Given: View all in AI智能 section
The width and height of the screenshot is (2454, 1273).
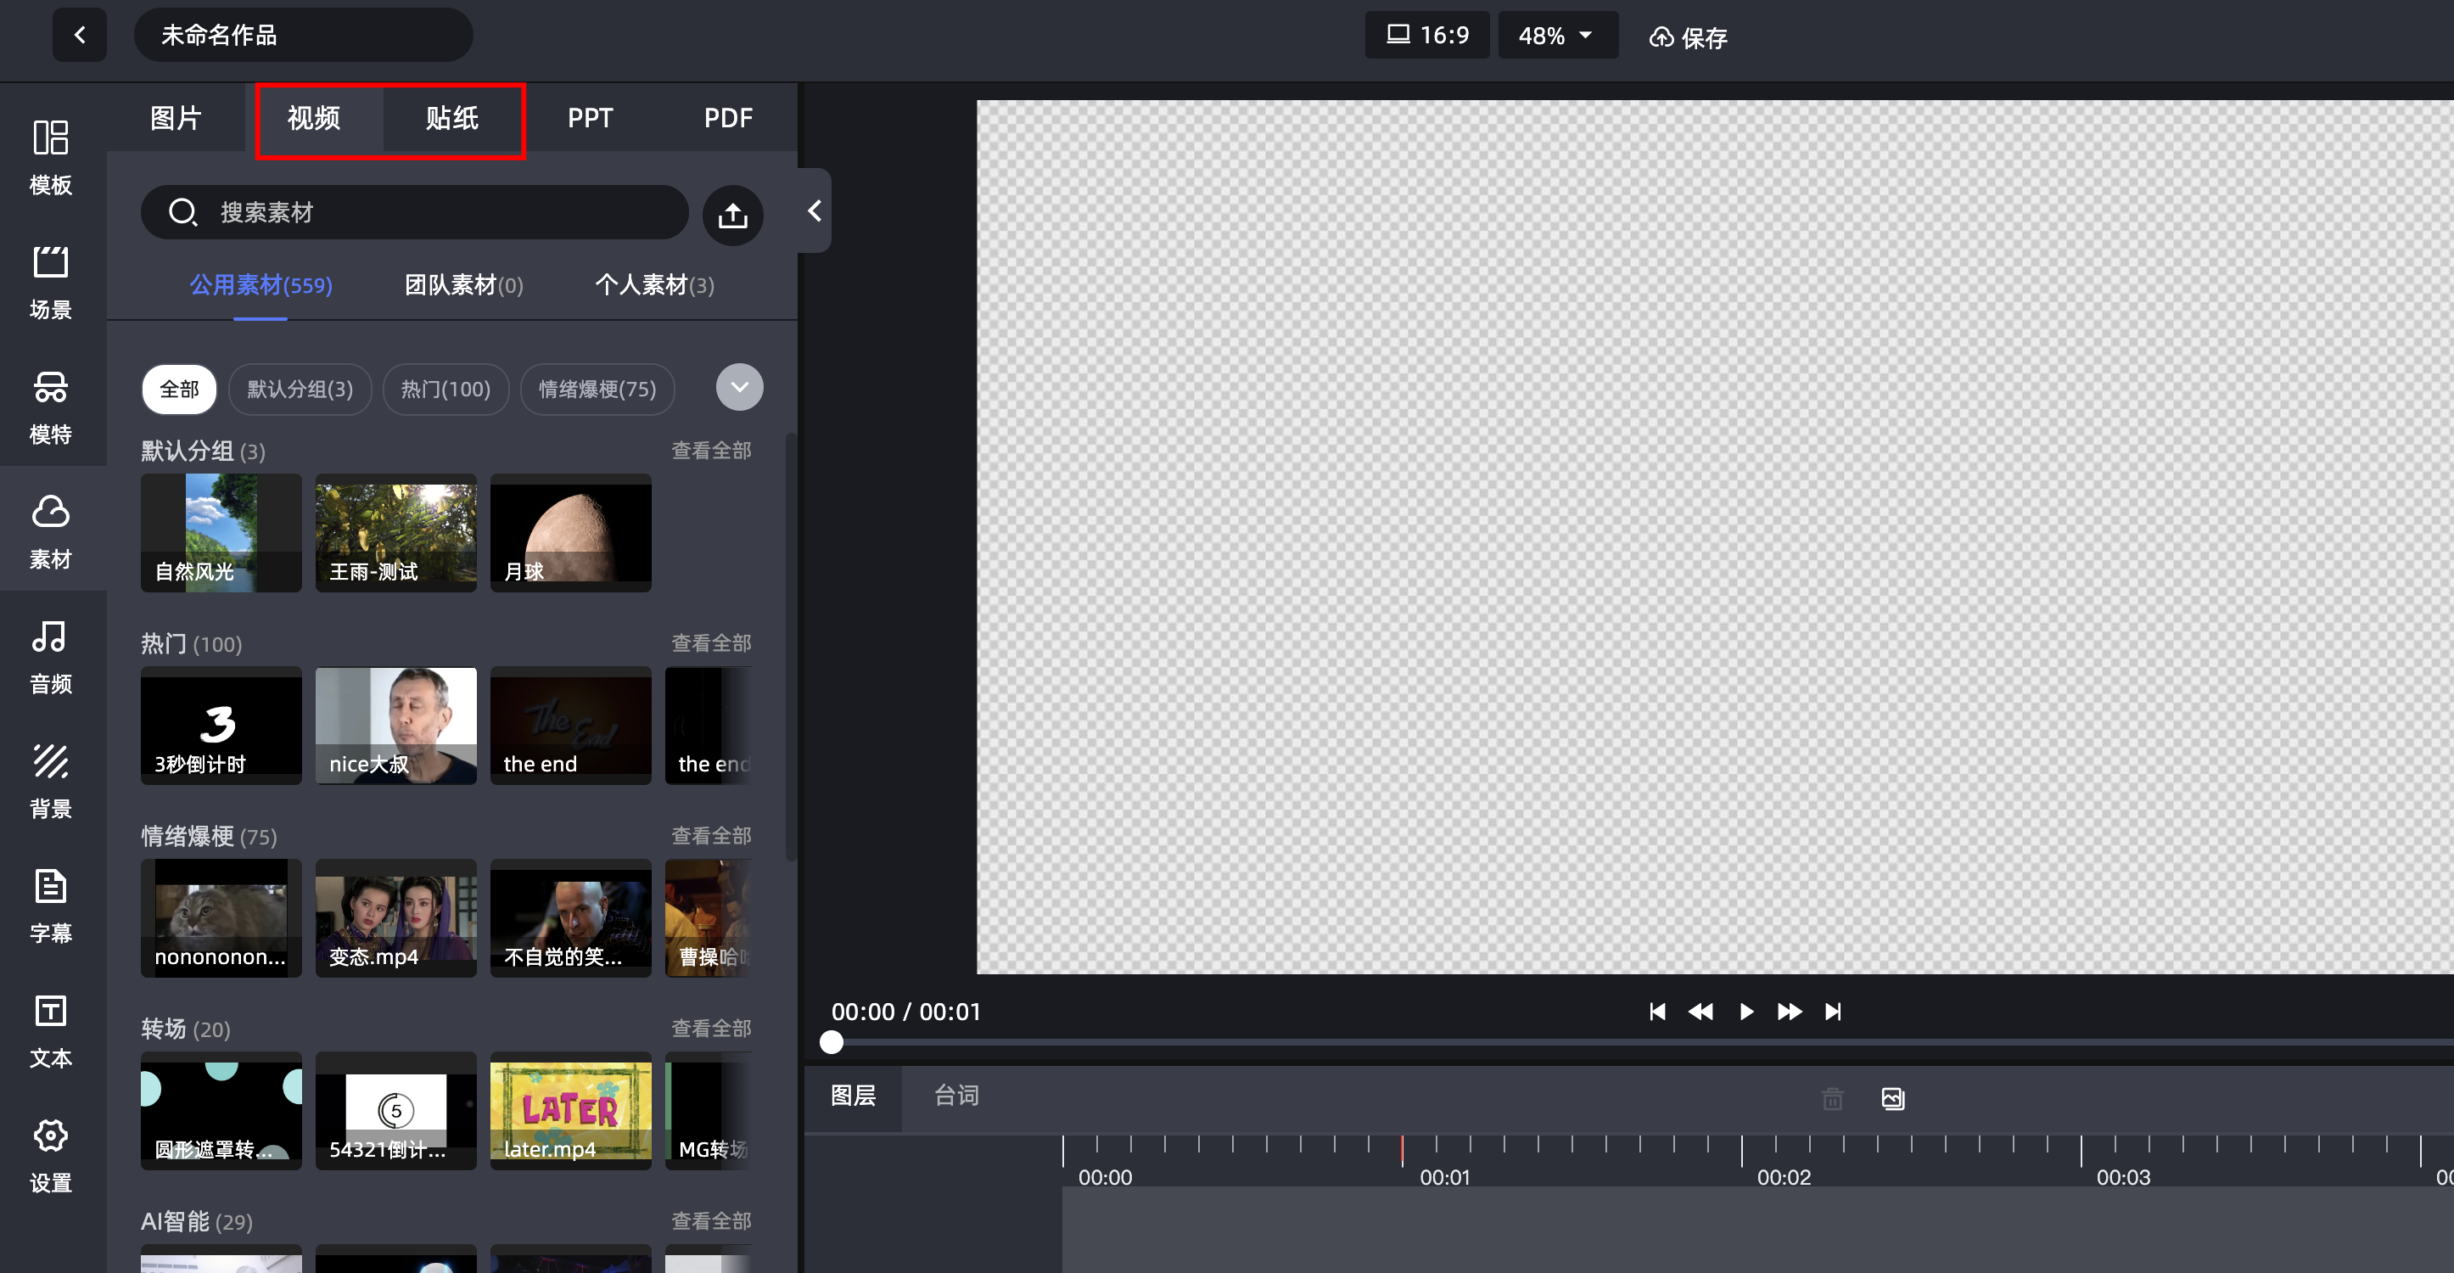Looking at the screenshot, I should click(x=711, y=1220).
